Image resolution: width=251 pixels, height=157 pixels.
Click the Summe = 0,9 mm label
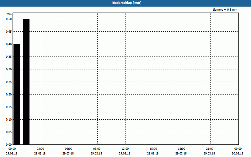pos(225,10)
